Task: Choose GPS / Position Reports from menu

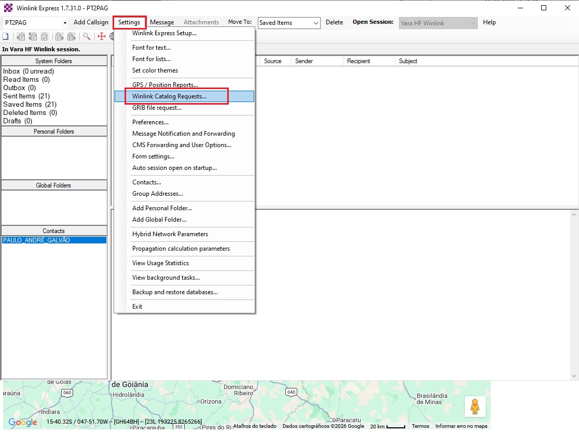Action: 165,85
